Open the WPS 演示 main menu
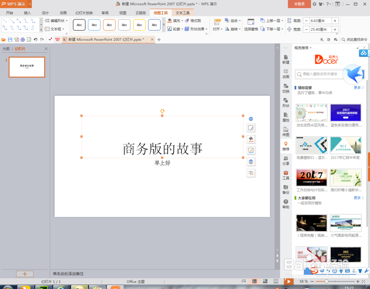Image resolution: width=370 pixels, height=289 pixels. [15, 4]
